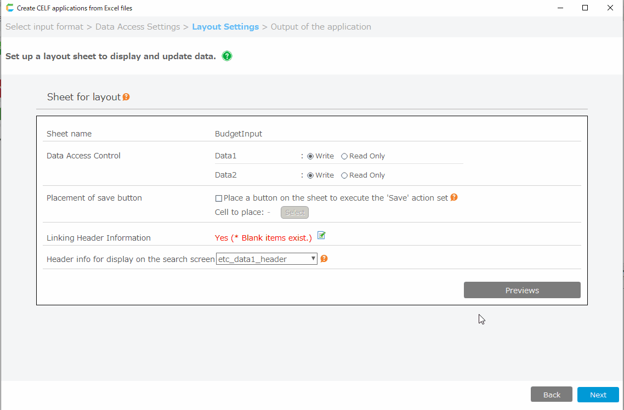Click the Select button for cell placement
This screenshot has height=410, width=624.
coord(294,213)
